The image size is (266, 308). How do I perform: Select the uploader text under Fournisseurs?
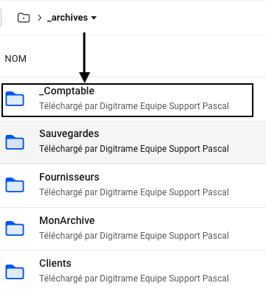pyautogui.click(x=134, y=192)
